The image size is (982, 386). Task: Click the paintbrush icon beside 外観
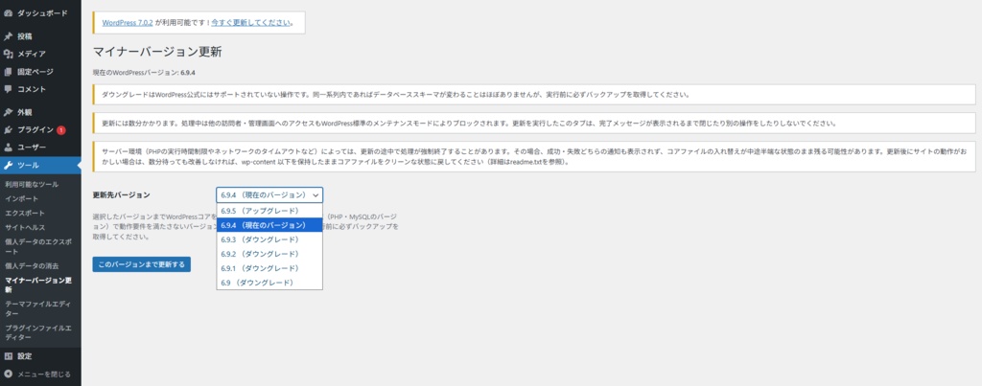[x=8, y=112]
